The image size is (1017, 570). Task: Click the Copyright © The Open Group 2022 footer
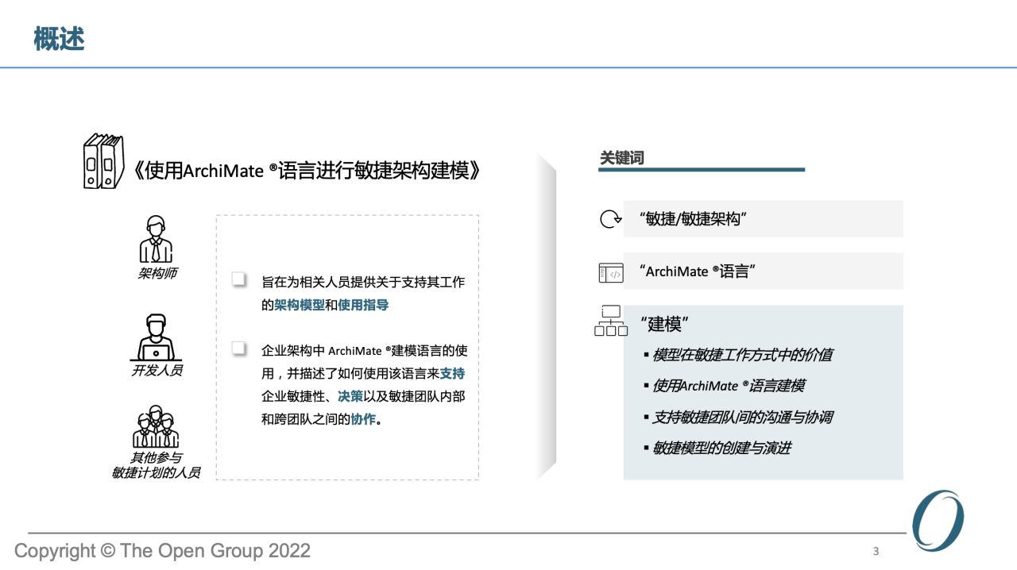click(163, 551)
